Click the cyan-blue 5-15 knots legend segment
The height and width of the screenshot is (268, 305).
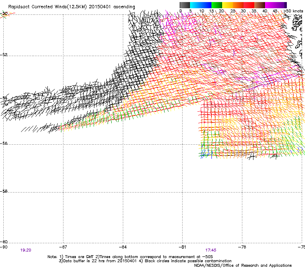click(x=201, y=5)
